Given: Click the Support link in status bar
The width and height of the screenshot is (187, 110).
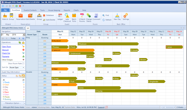Looking at the screenshot, I should pyautogui.click(x=101, y=107).
